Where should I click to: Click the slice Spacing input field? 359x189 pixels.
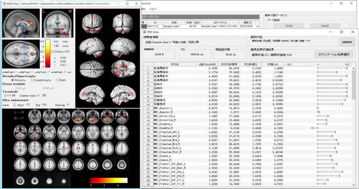[68, 105]
